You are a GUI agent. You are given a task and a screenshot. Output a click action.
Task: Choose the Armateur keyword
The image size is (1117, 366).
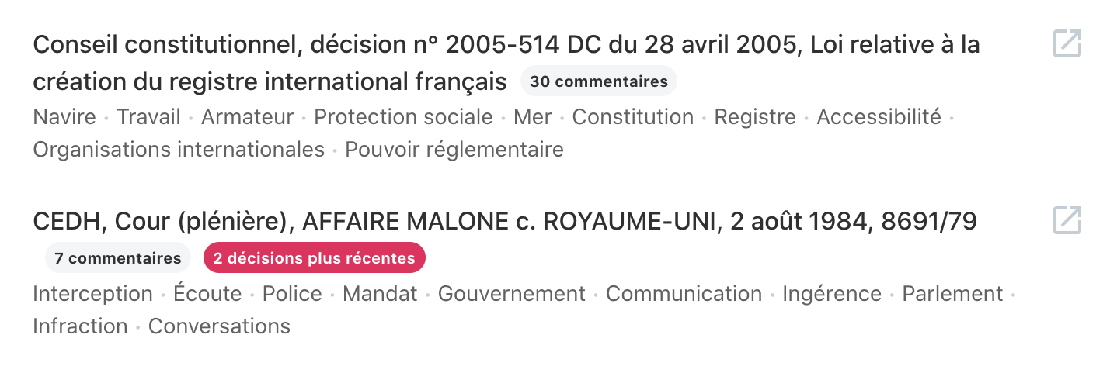point(247,117)
